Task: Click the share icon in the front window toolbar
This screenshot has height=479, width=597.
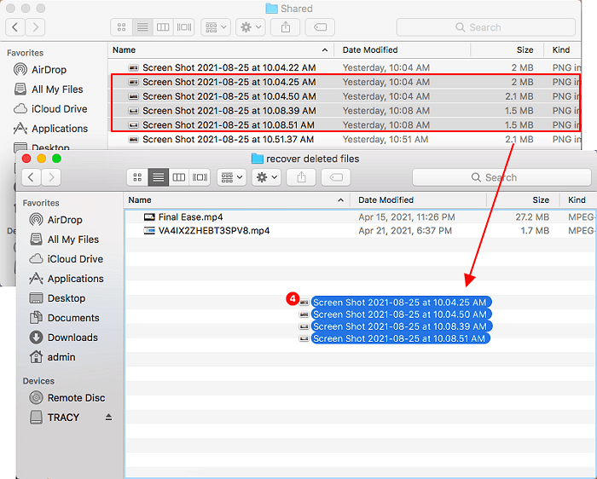Action: [301, 177]
